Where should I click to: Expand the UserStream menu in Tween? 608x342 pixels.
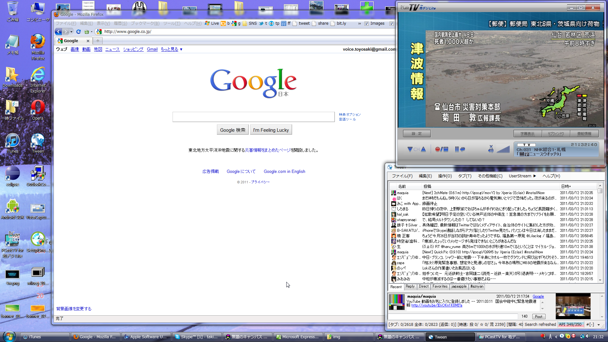tap(522, 176)
